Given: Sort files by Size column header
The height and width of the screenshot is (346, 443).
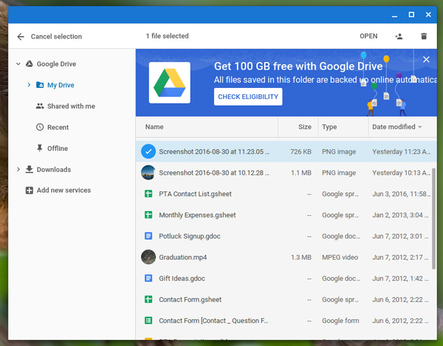Looking at the screenshot, I should point(305,127).
